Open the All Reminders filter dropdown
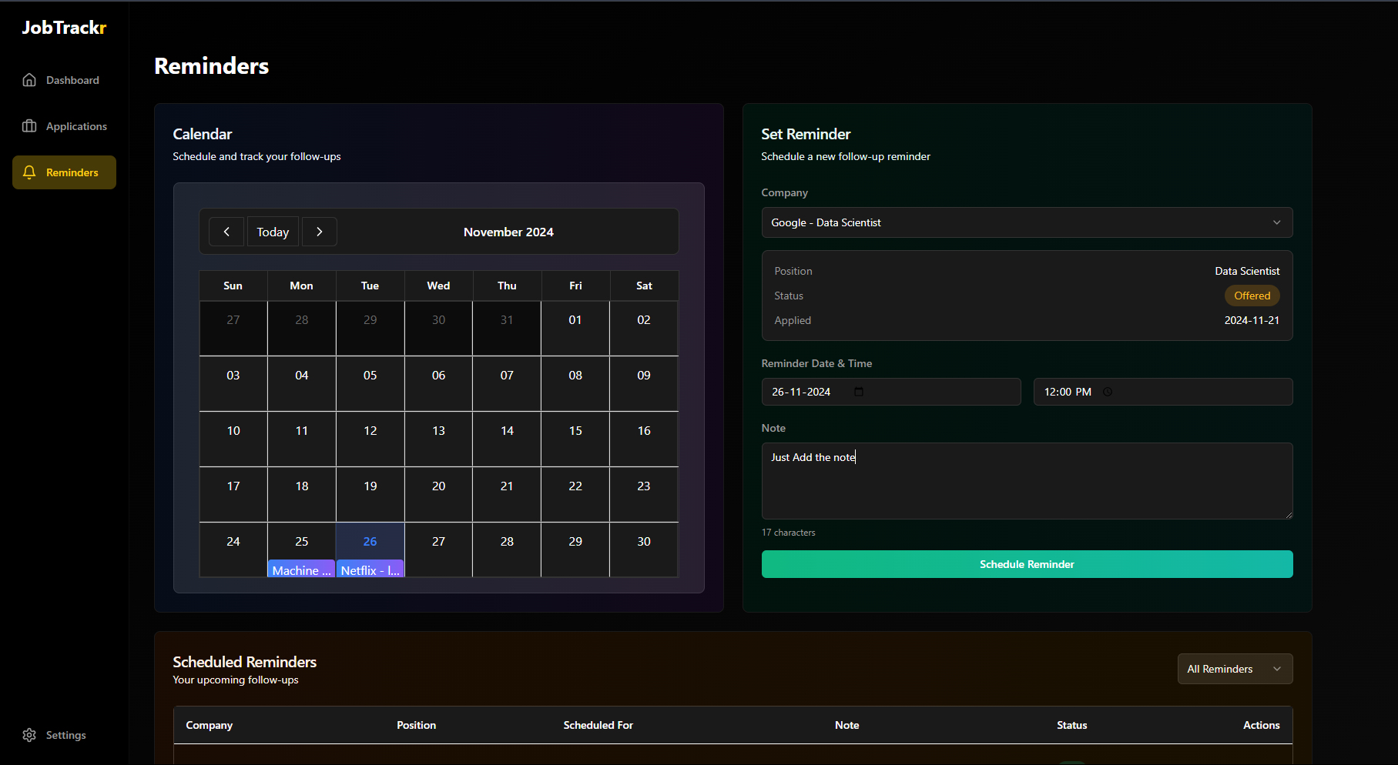 pos(1235,669)
